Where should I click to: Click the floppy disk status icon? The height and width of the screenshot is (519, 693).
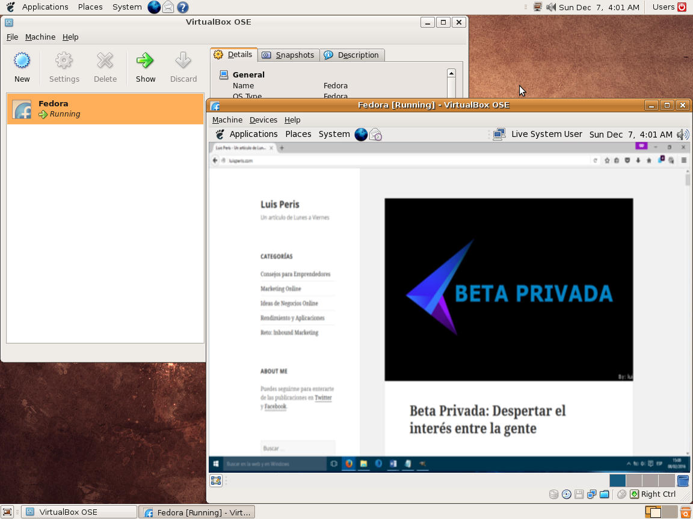[579, 494]
